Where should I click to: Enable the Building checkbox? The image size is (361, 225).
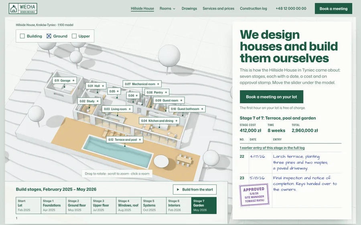[22, 36]
